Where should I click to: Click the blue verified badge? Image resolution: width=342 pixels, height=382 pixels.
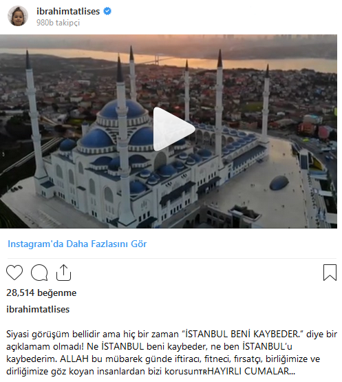[x=107, y=11]
